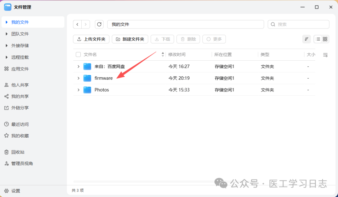
Task: Toggle the select-all checkbox in 文件名 header
Action: (78, 54)
